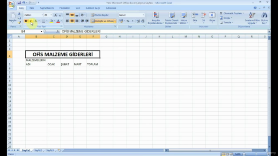This screenshot has width=278, height=156.
Task: Copy selection with the copy icon
Action: click(19, 18)
